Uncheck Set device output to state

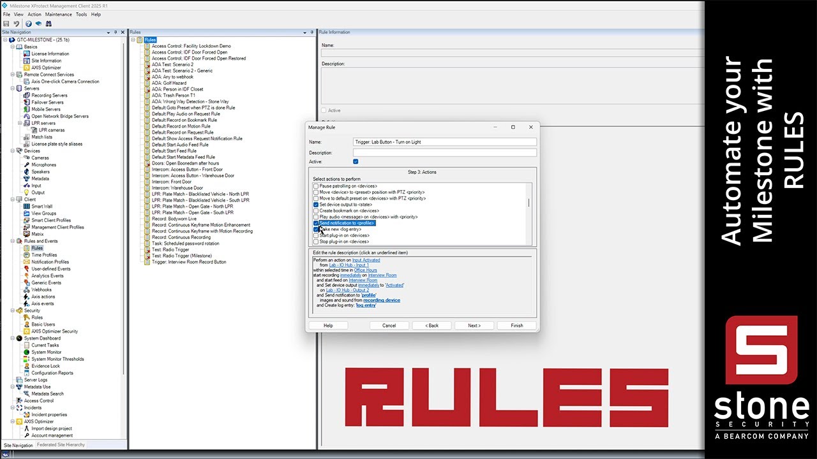point(316,205)
